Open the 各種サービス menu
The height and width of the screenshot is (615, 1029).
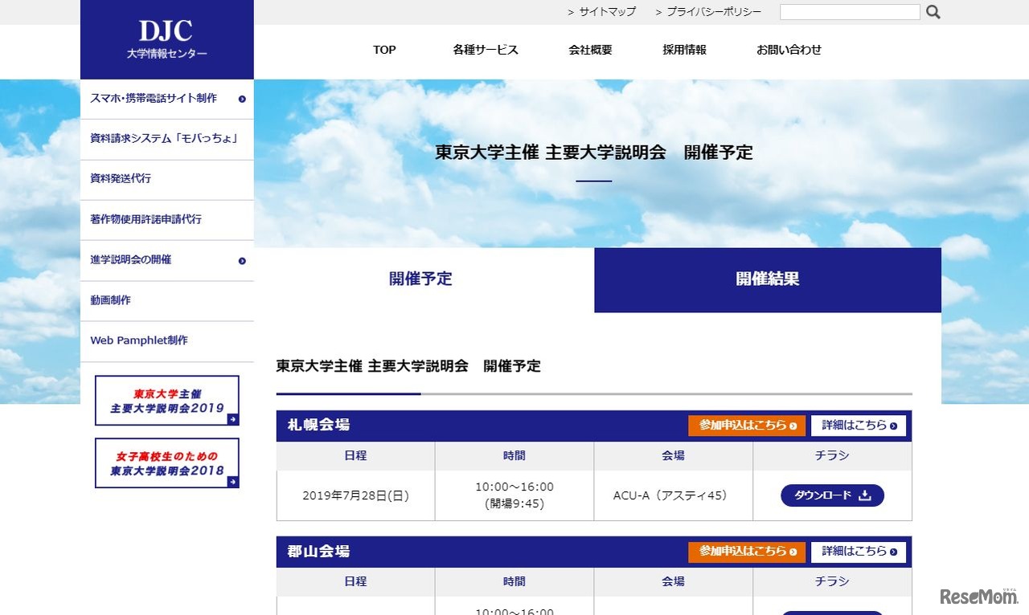[x=486, y=50]
